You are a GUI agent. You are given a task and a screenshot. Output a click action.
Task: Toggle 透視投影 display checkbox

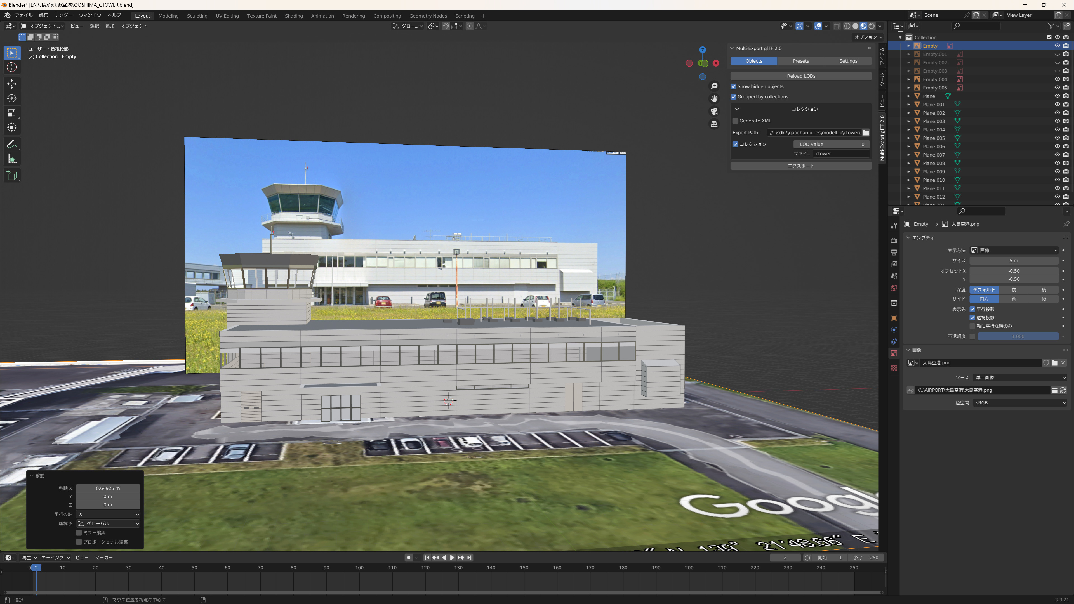[972, 318]
